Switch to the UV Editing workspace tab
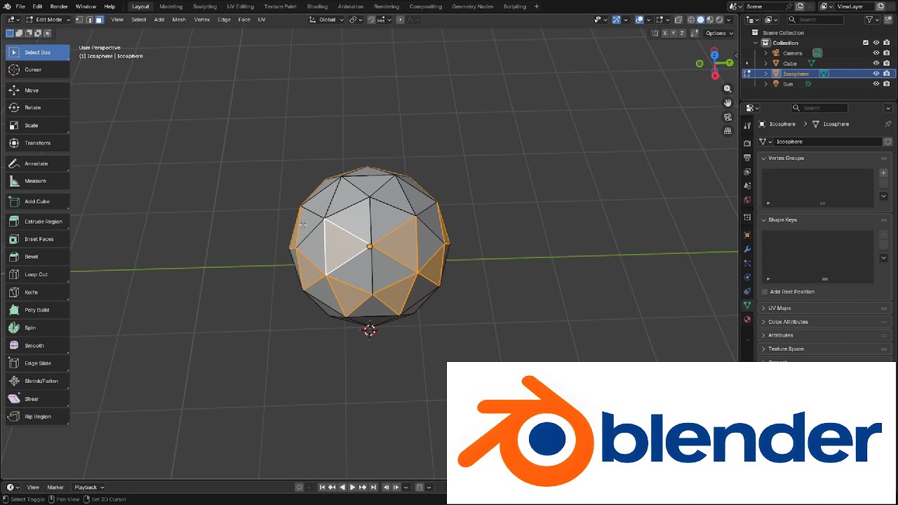Viewport: 898px width, 505px height. (x=240, y=6)
